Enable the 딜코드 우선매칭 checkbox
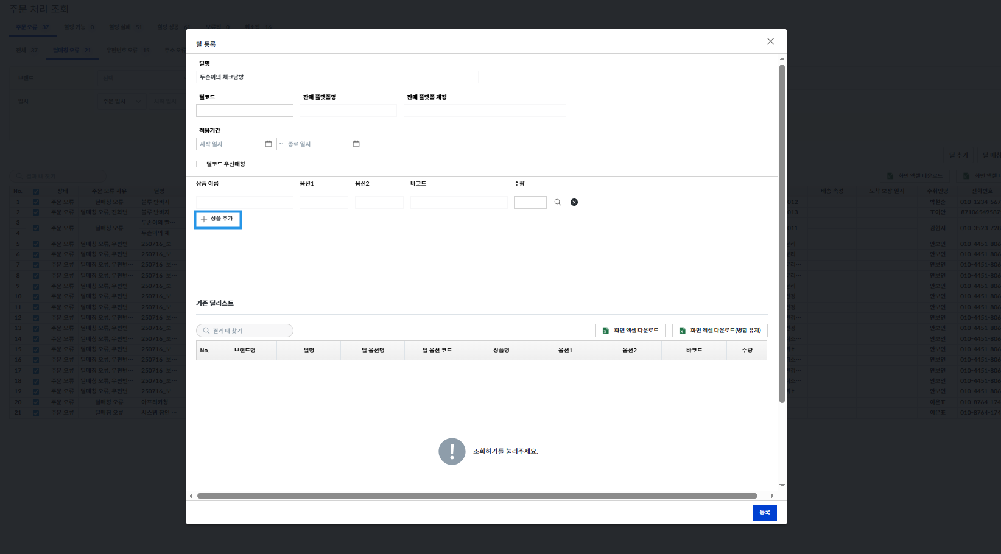Screen dimensions: 1001x554 [199, 164]
